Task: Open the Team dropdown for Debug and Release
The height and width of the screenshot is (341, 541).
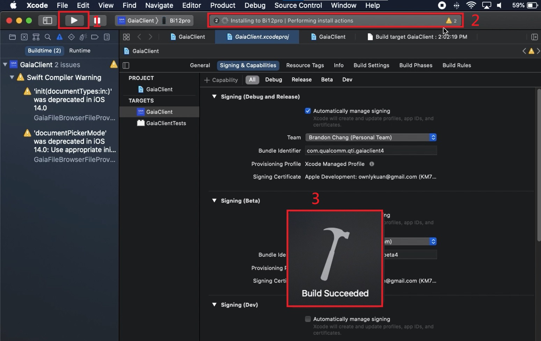Action: click(x=371, y=137)
